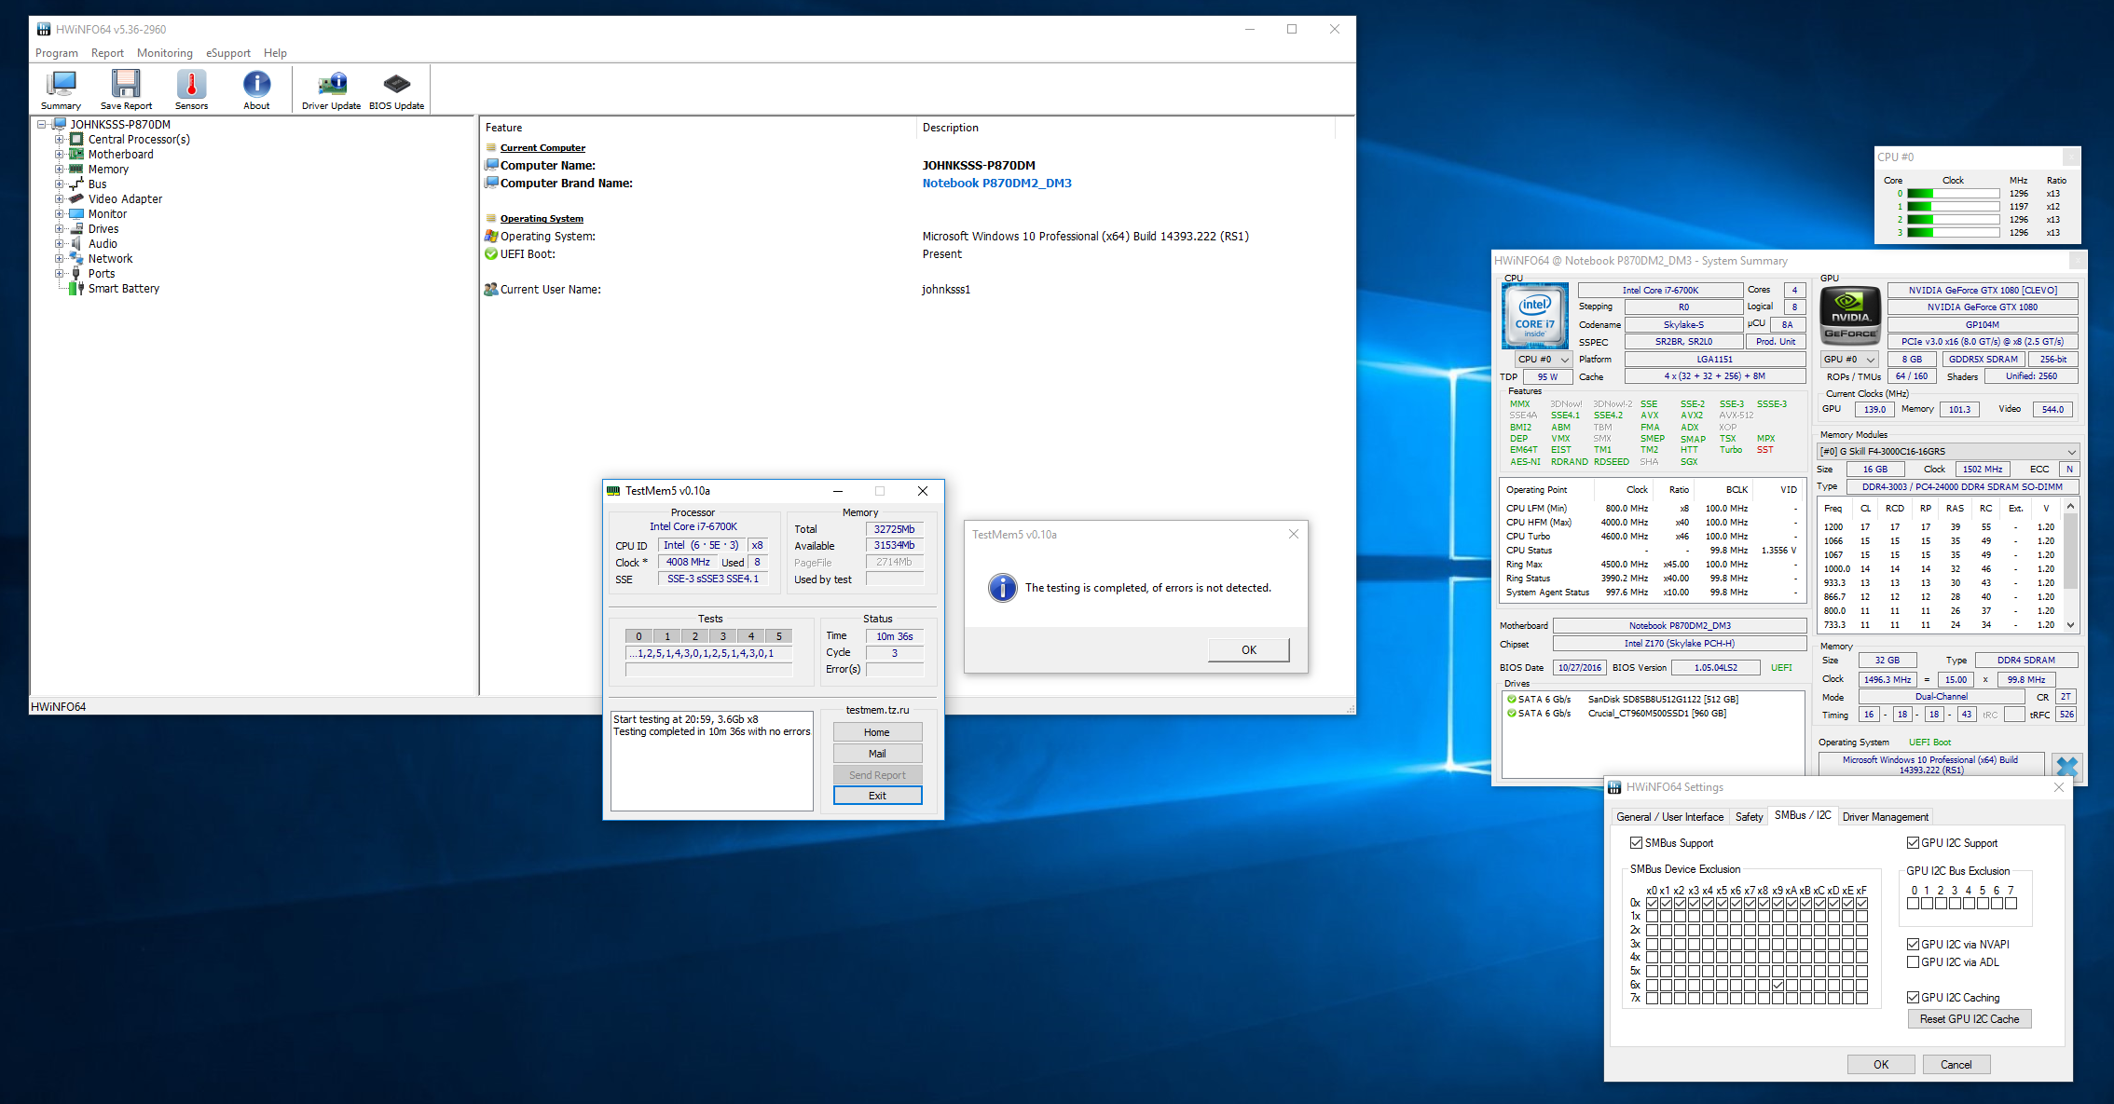Expand the Drives tree node
This screenshot has height=1104, width=2114.
[59, 228]
